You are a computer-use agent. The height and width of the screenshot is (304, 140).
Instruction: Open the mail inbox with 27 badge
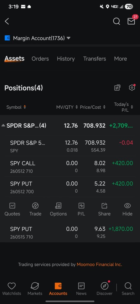[131, 21]
